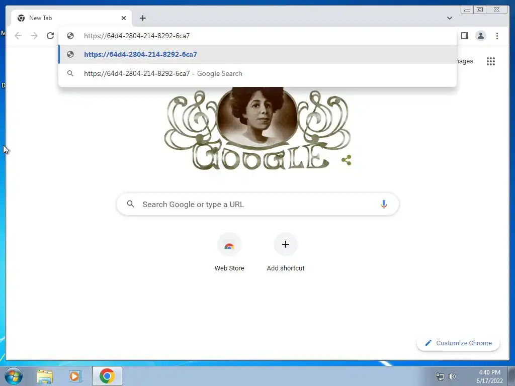Open the Chrome profile avatar
Screen dimensions: 515x386
480,36
